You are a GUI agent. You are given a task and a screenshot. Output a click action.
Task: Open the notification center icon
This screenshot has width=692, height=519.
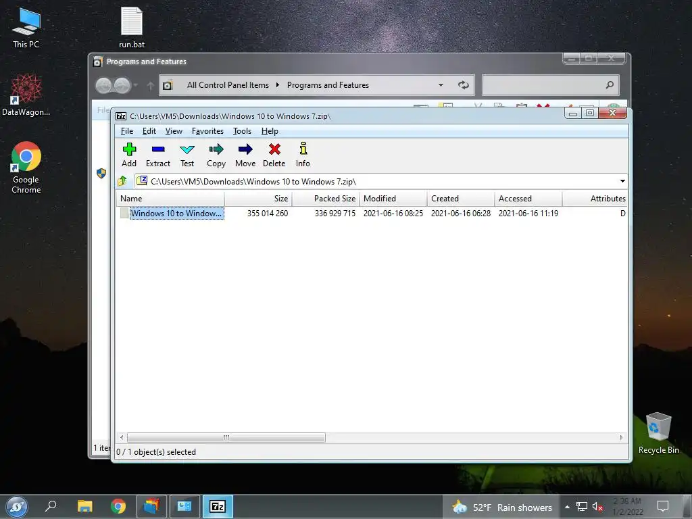[663, 506]
